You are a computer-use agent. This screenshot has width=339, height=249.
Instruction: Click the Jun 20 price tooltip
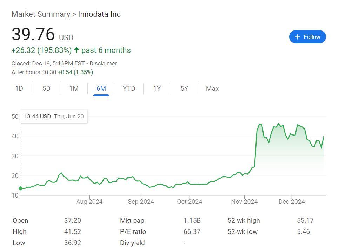53,116
